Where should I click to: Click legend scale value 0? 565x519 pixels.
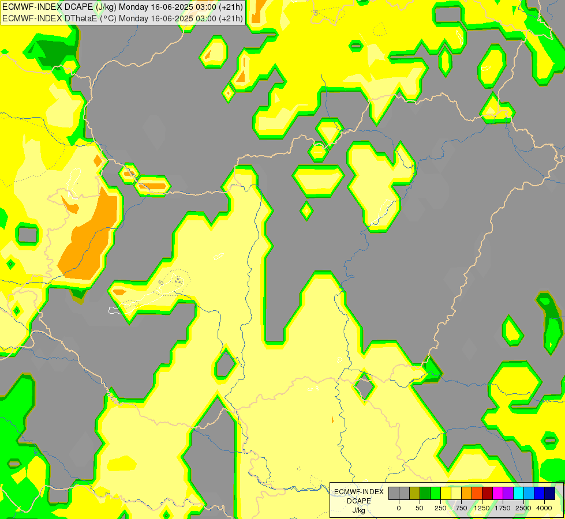399,508
